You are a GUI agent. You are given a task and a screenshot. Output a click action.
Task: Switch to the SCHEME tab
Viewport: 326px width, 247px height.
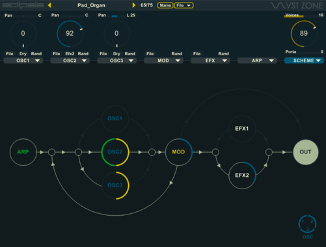point(304,60)
